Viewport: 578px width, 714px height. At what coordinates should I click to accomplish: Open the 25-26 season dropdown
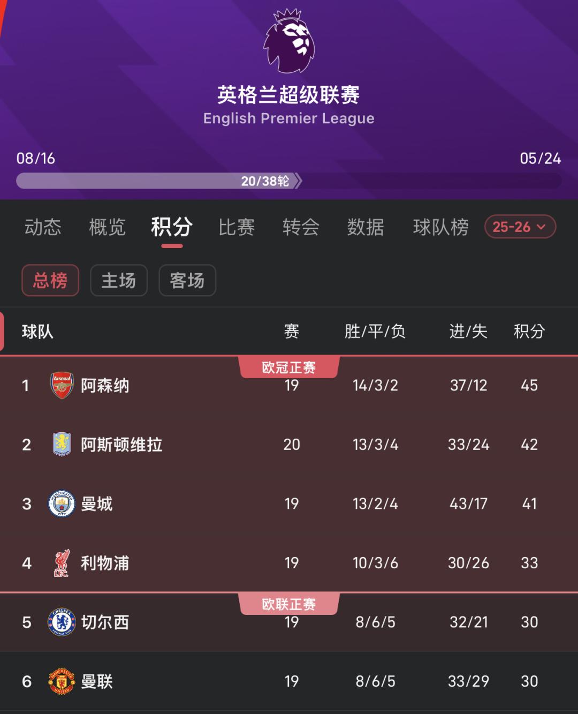pyautogui.click(x=520, y=227)
